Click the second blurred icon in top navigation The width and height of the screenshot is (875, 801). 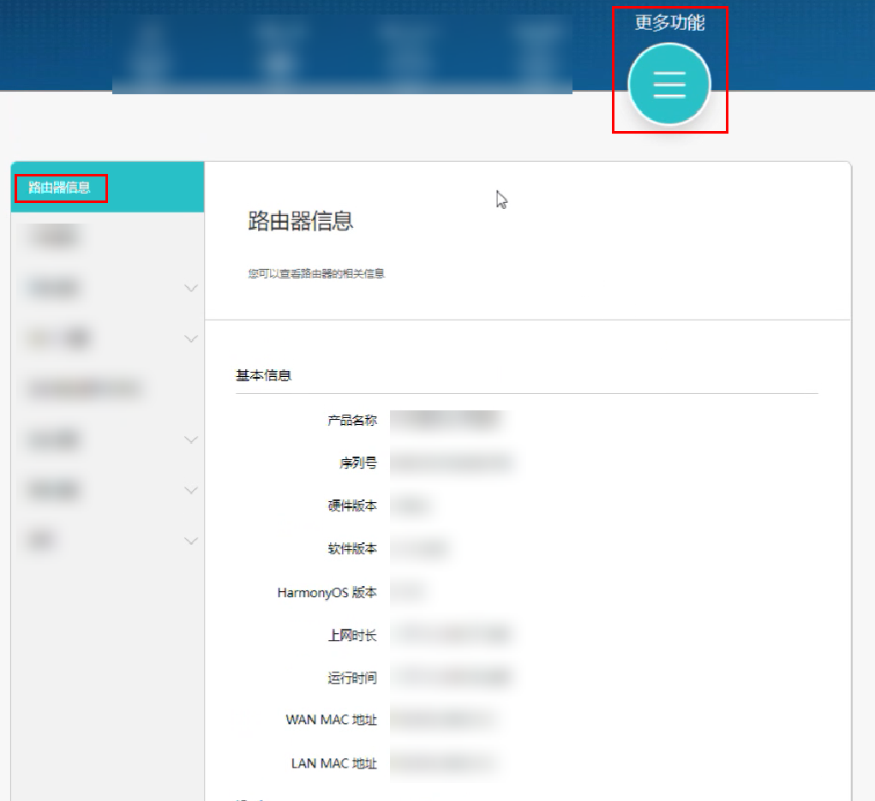[x=275, y=53]
